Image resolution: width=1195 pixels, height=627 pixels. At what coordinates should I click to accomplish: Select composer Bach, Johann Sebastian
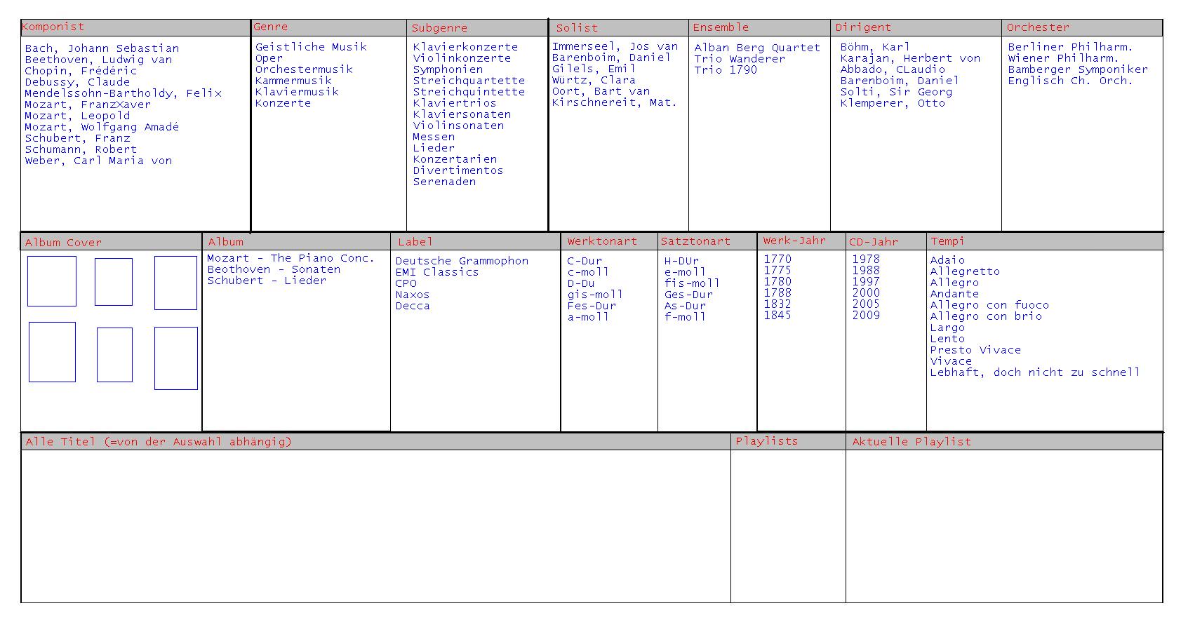point(102,48)
